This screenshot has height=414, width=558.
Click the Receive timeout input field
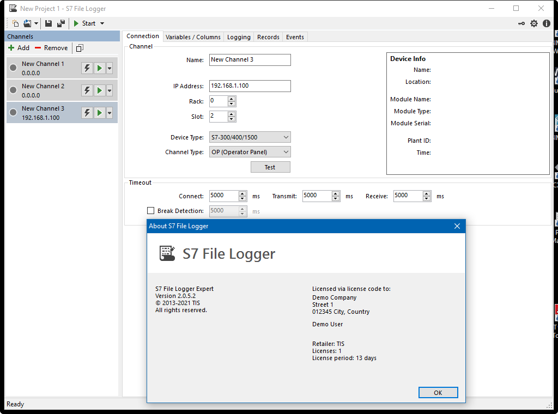408,196
